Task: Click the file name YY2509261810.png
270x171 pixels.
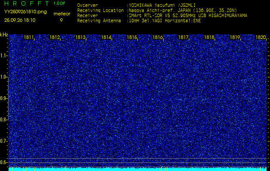Action: (25, 12)
